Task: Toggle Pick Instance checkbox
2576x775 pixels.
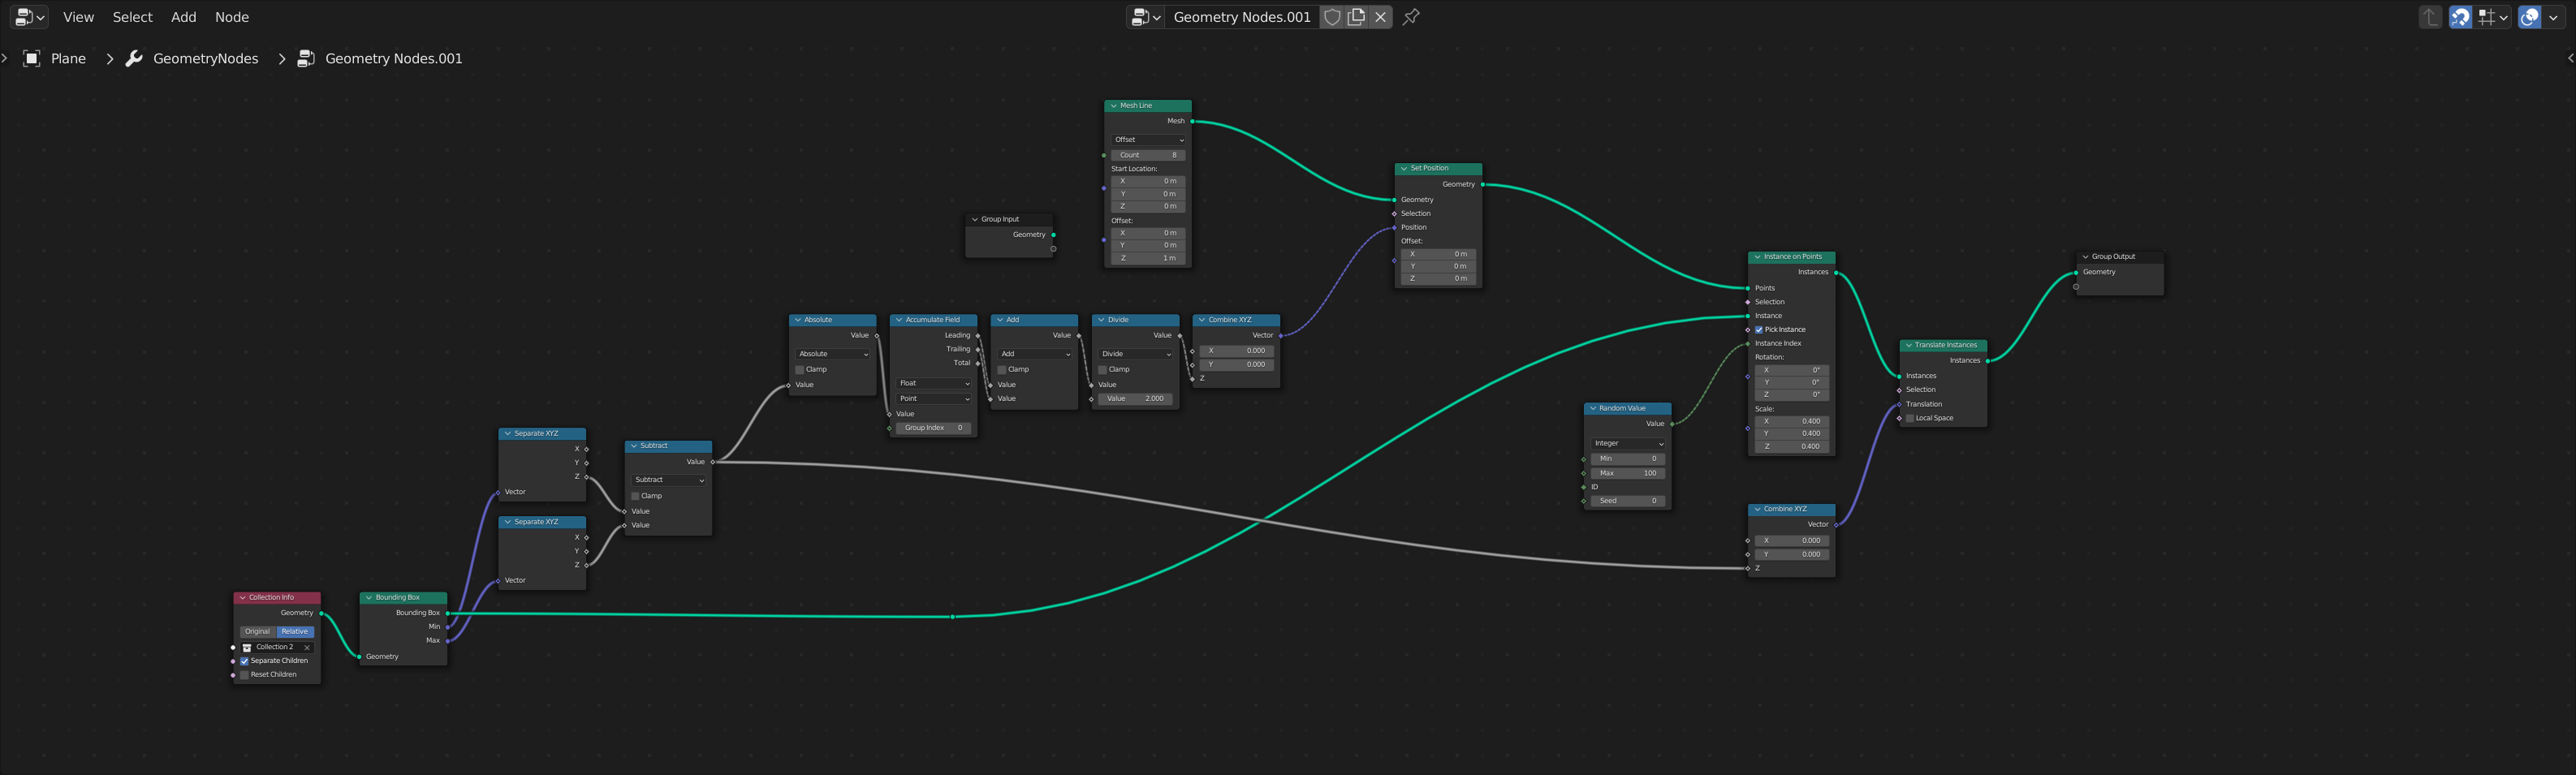Action: 1759,330
